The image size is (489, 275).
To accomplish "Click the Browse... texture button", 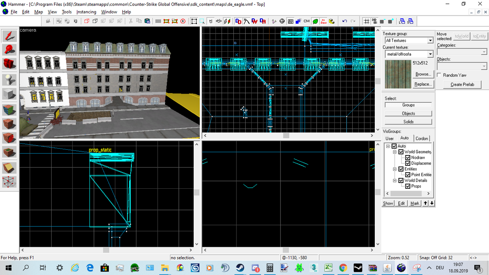I will pyautogui.click(x=423, y=74).
